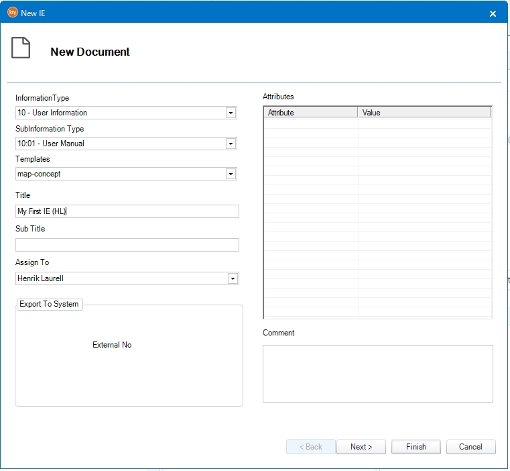Click the Export To System group label
This screenshot has height=471, width=510.
tap(49, 304)
